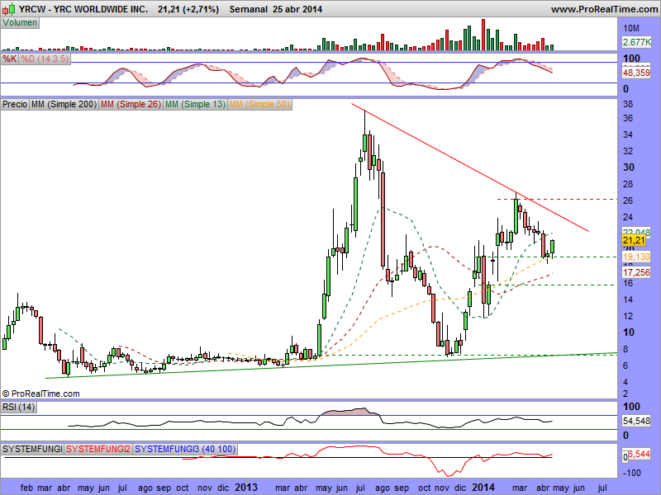This screenshot has height=495, width=661.
Task: Click the MM (Simple 13) label
Action: click(195, 104)
